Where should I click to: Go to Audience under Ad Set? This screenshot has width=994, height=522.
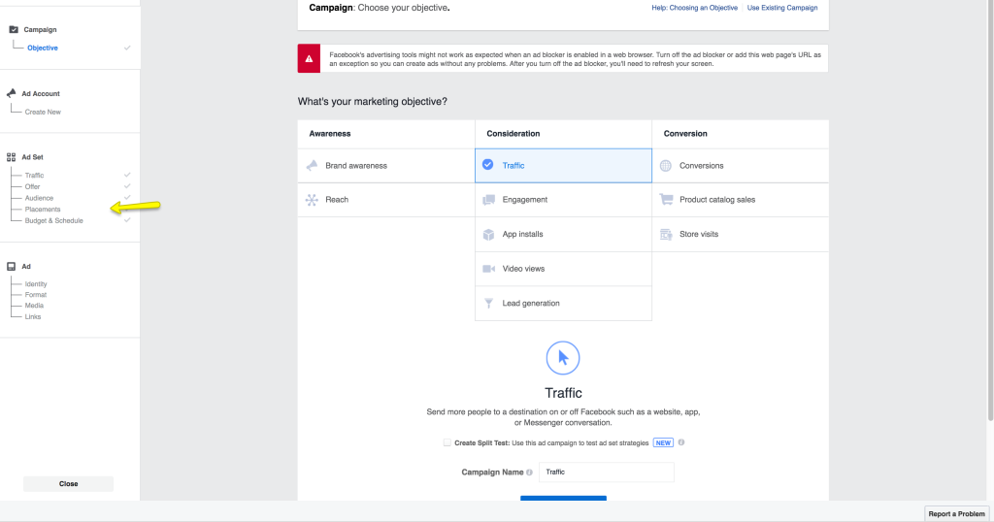[39, 198]
